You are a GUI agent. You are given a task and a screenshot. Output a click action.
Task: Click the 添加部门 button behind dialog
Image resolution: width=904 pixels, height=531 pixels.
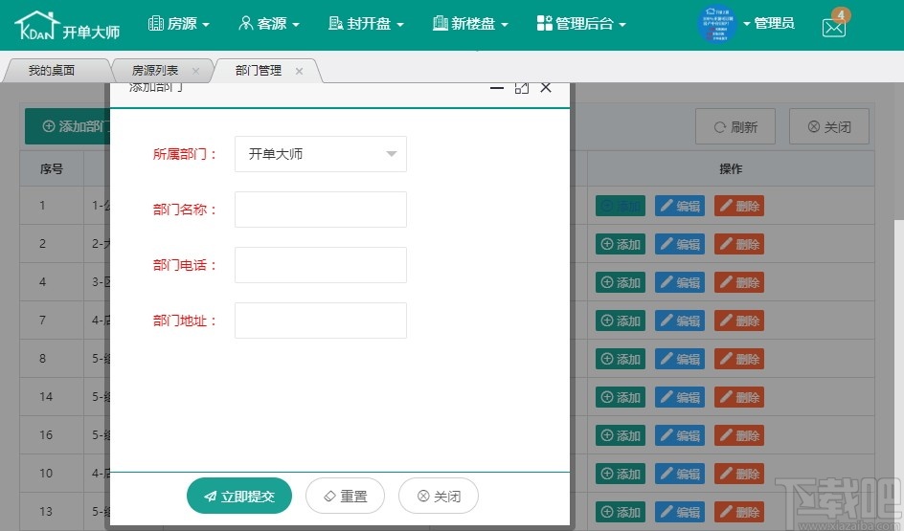[68, 126]
